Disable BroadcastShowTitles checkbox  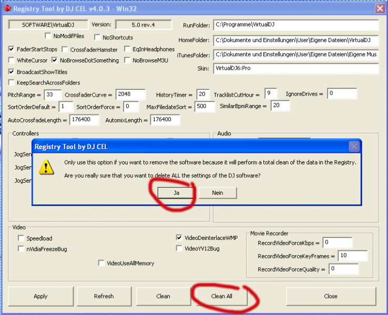11,71
